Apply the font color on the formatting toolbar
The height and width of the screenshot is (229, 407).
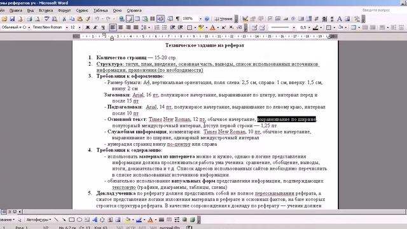(212, 27)
